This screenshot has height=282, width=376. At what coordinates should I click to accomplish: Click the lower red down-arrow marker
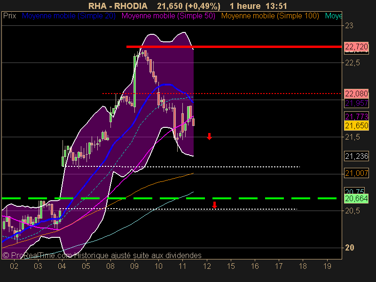click(215, 205)
